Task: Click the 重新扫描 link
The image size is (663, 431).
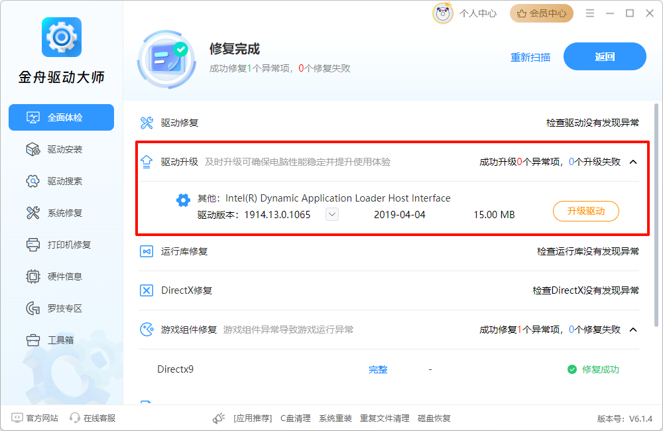Action: 530,57
